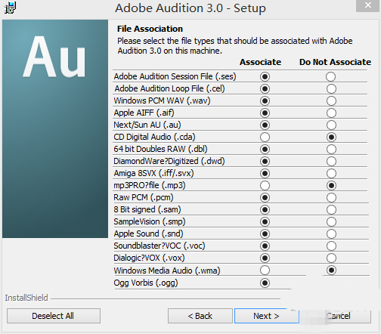The height and width of the screenshot is (334, 381).
Task: Close the Setup window
Action: click(x=367, y=5)
